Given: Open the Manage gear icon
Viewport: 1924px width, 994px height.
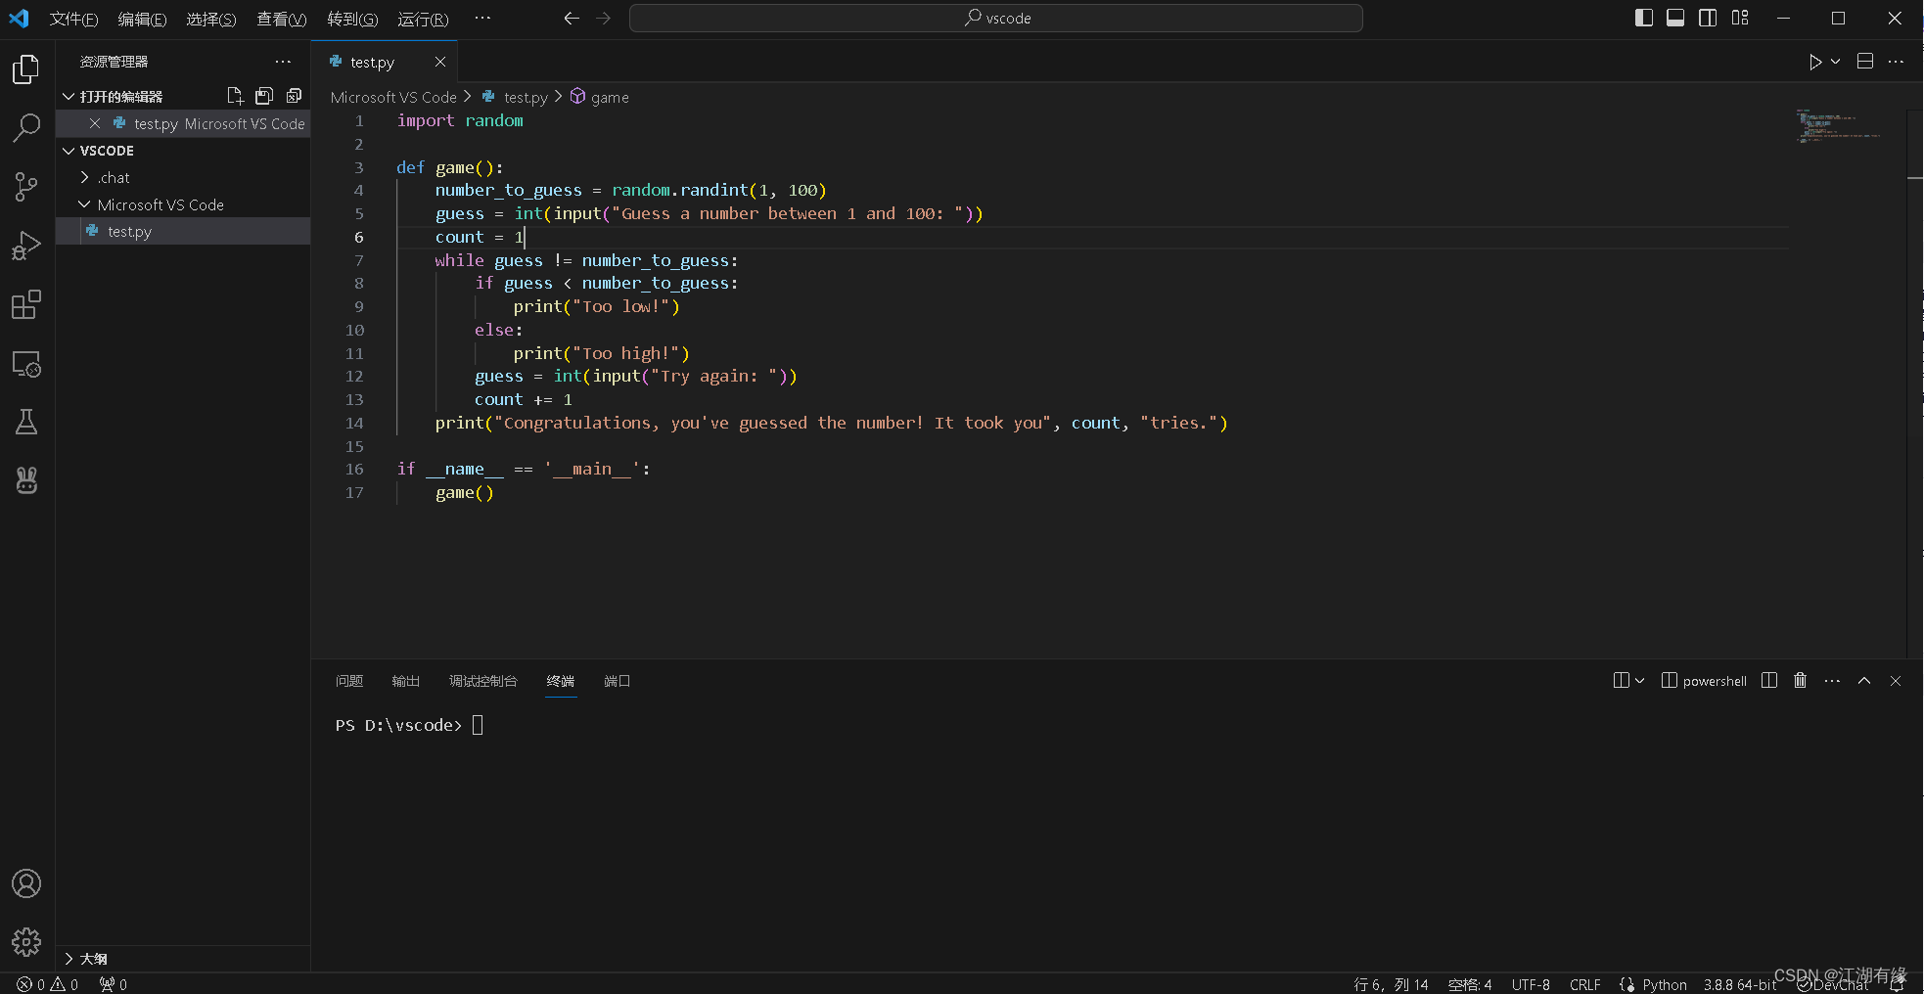Looking at the screenshot, I should (26, 942).
